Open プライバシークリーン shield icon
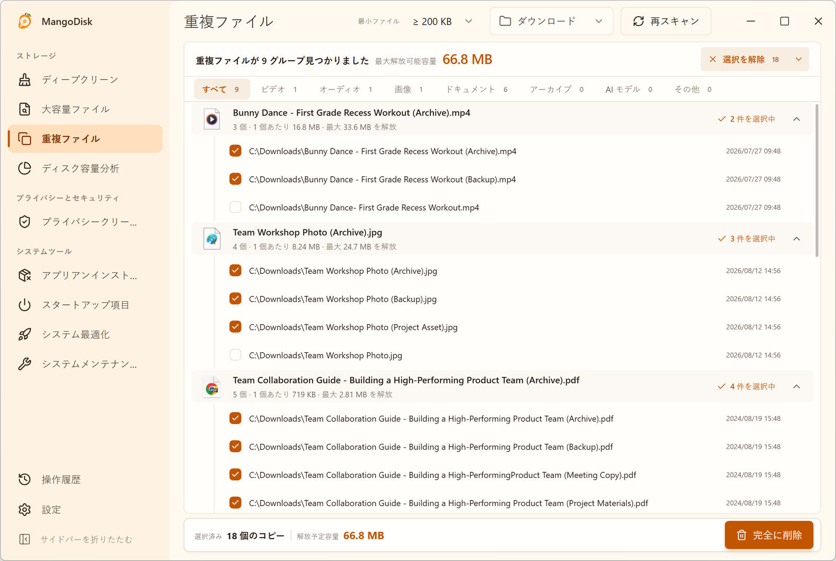This screenshot has width=836, height=561. point(25,222)
